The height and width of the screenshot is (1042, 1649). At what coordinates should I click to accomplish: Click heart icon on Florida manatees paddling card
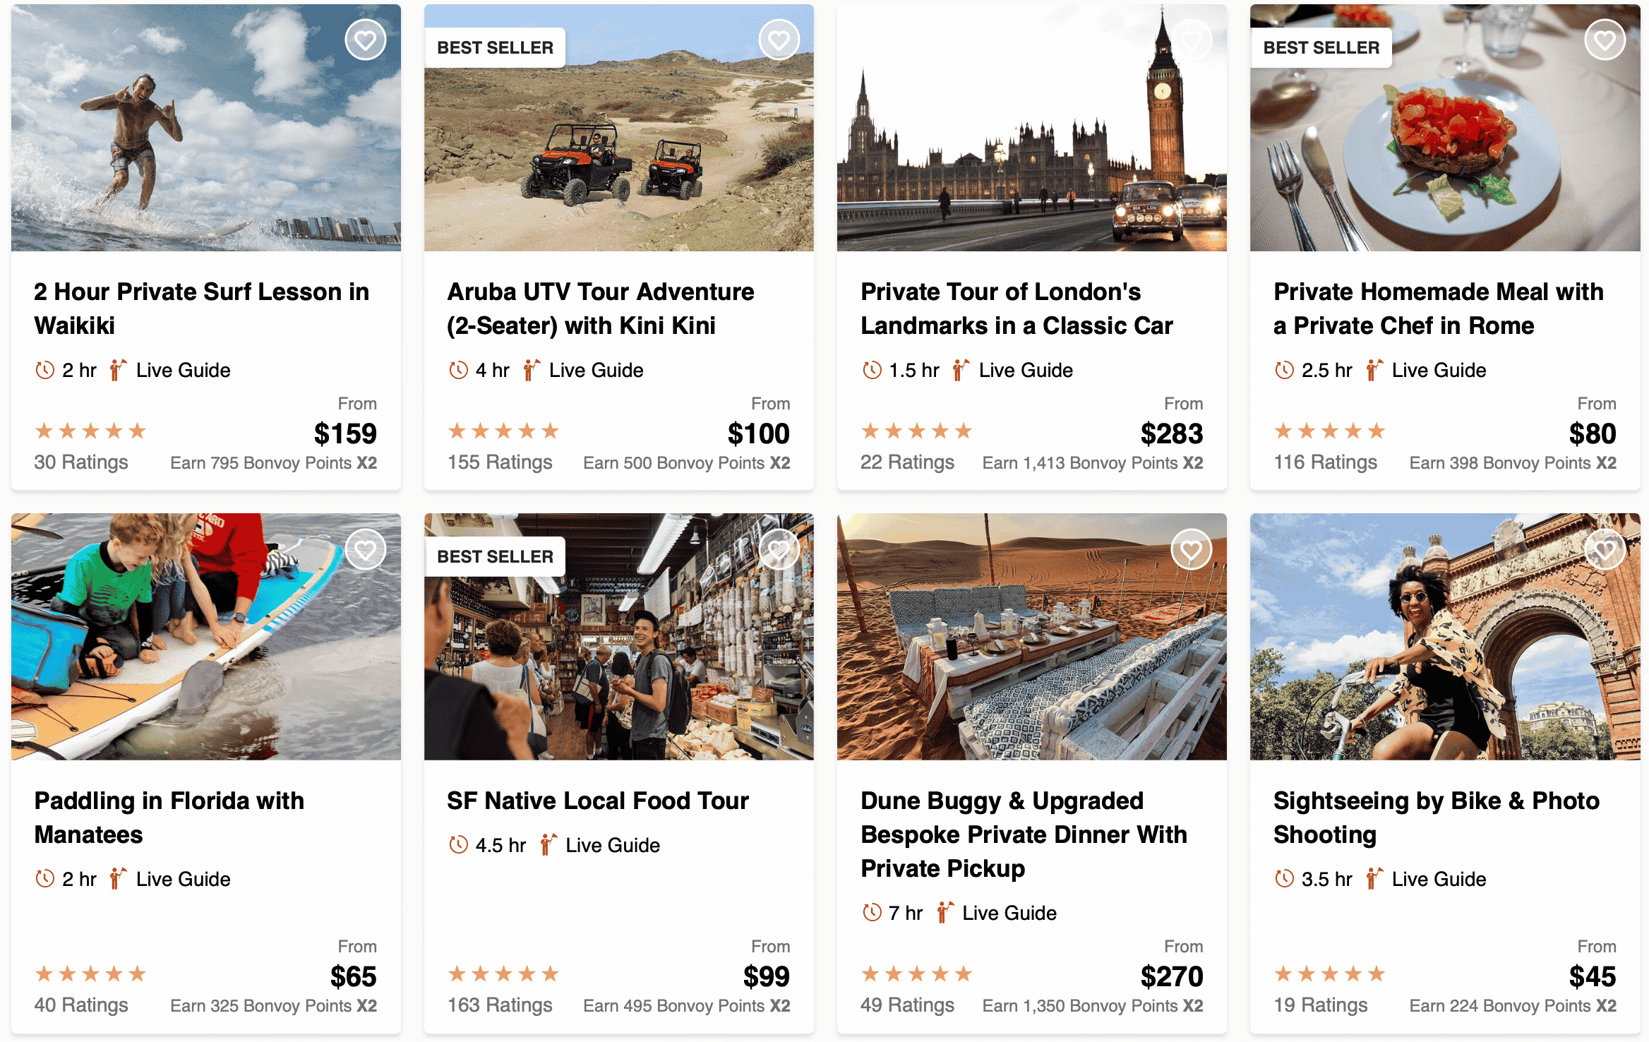point(365,549)
